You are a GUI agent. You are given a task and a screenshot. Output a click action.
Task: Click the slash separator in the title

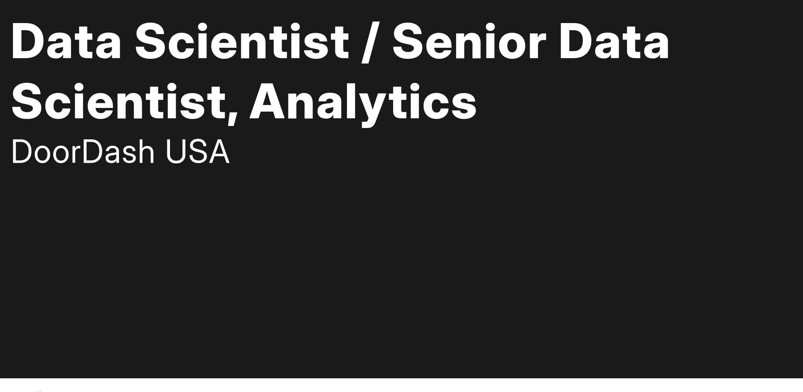point(371,42)
